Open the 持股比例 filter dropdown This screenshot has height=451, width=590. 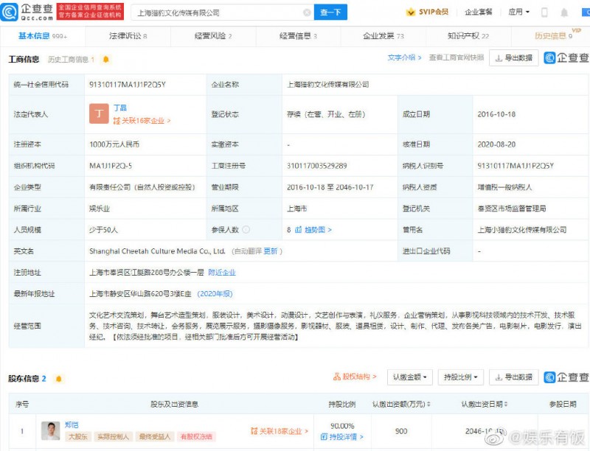[461, 377]
